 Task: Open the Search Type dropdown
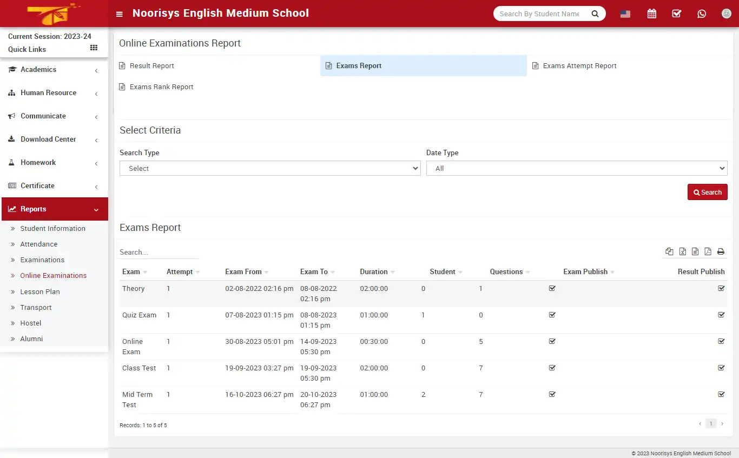[269, 168]
